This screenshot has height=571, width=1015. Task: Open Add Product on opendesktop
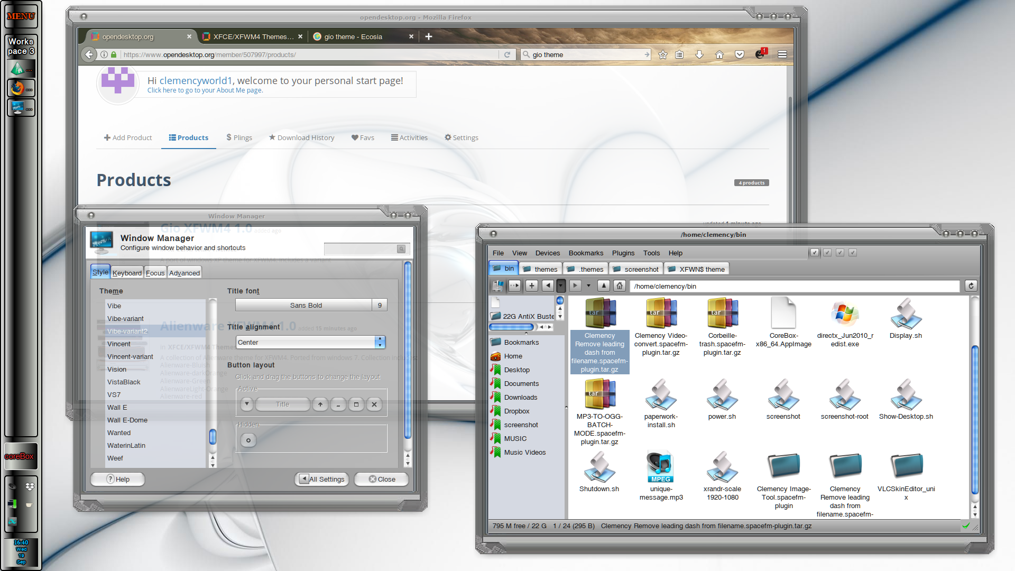128,137
